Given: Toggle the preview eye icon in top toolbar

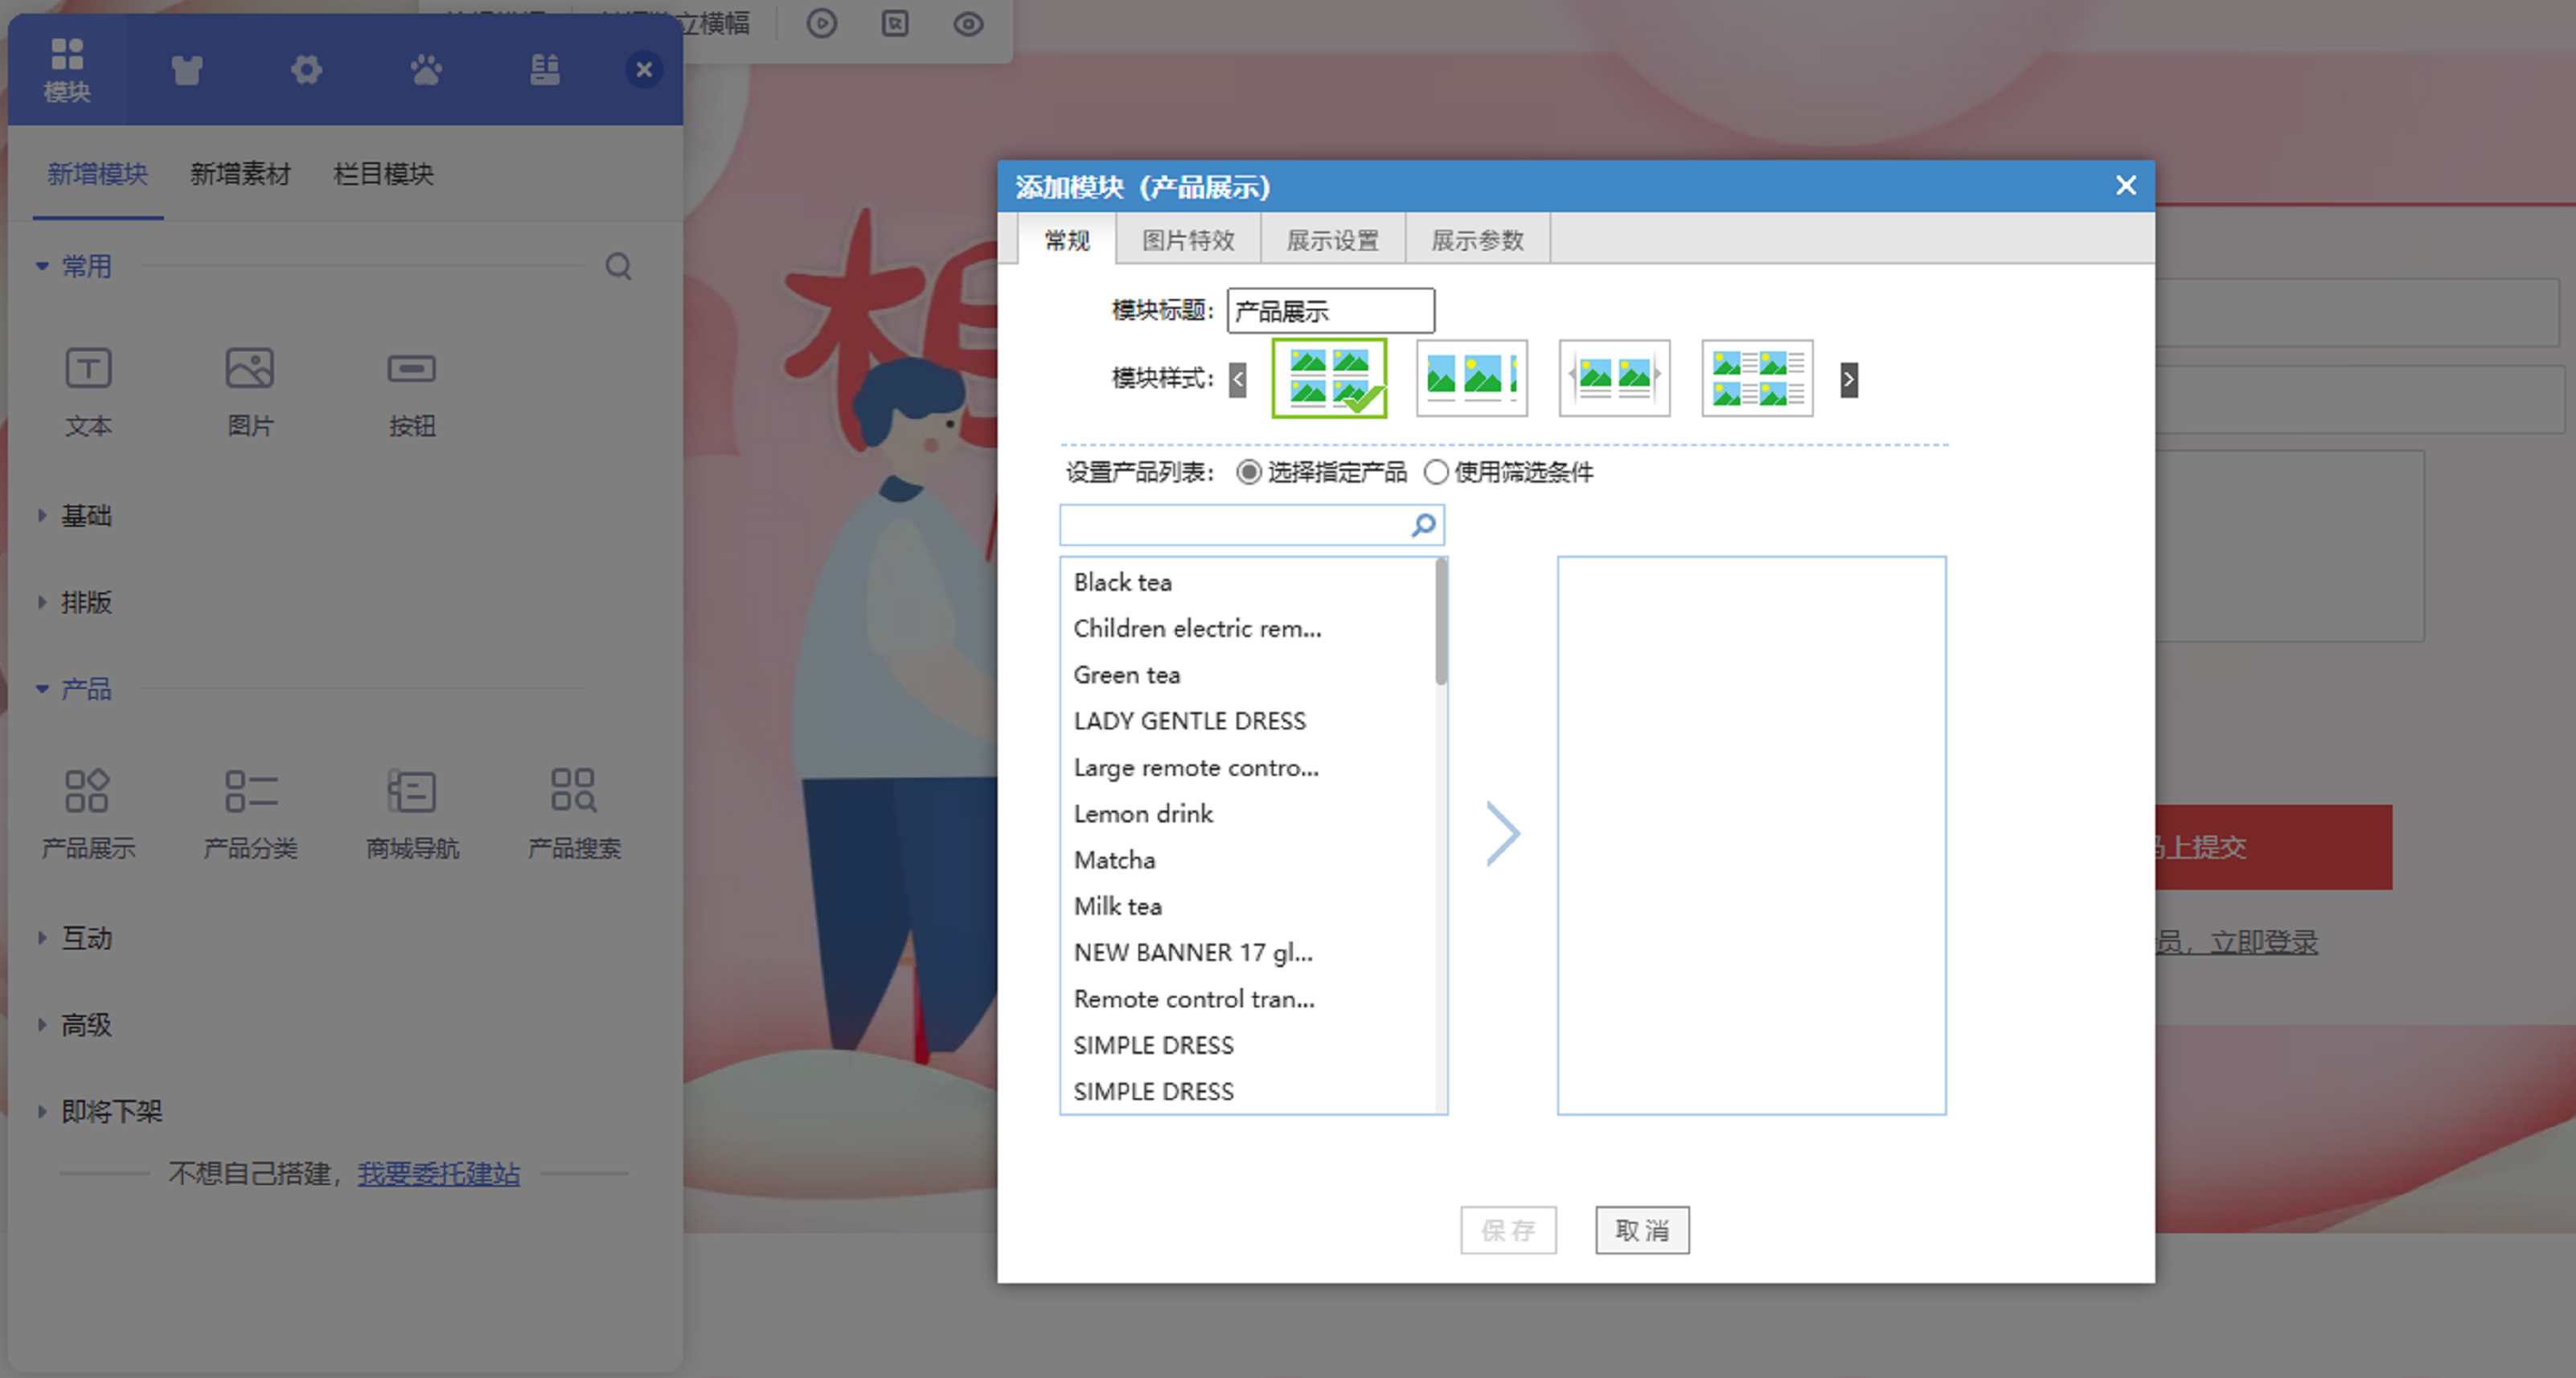Looking at the screenshot, I should click(968, 24).
